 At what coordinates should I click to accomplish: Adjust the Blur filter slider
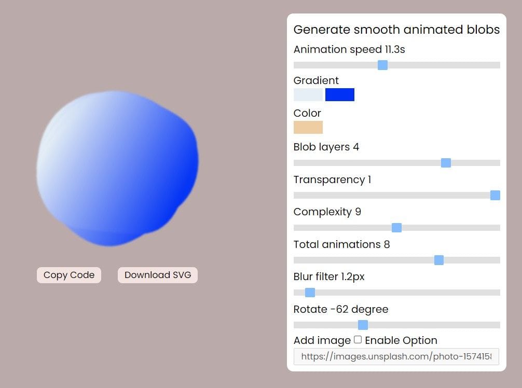tap(309, 293)
